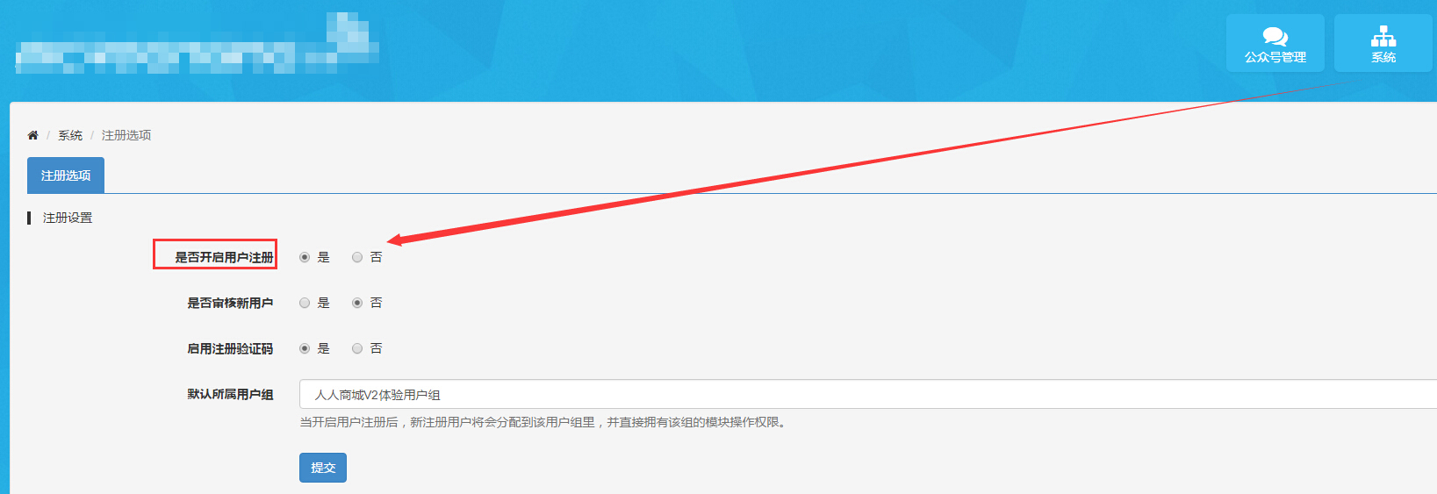Image resolution: width=1437 pixels, height=494 pixels.
Task: Click the 是否审核新用户 label
Action: 230,303
